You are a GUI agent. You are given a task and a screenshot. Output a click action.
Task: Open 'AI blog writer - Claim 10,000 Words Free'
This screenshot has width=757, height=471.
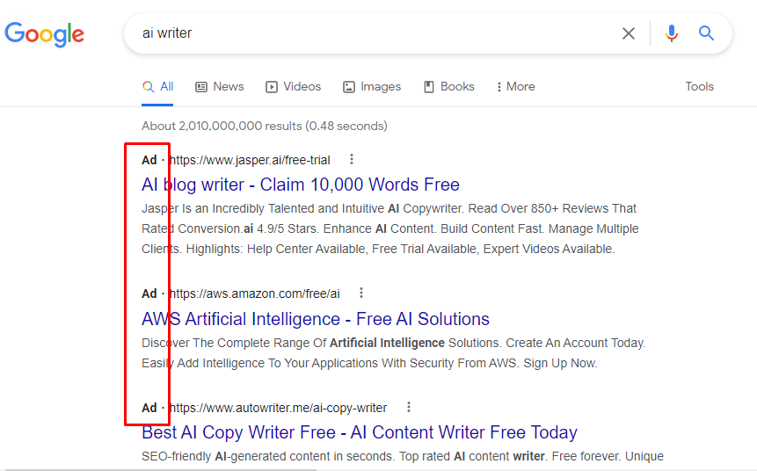coord(301,185)
